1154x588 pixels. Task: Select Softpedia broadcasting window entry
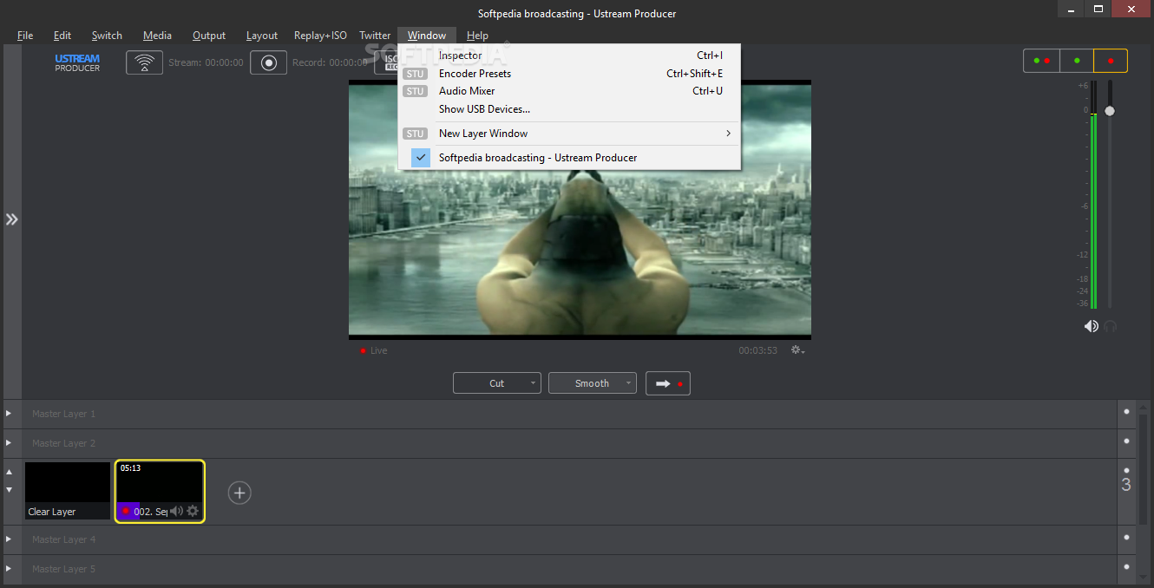pos(569,158)
